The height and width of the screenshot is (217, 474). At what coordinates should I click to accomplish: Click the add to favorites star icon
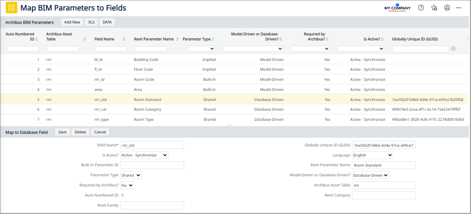coord(434,8)
